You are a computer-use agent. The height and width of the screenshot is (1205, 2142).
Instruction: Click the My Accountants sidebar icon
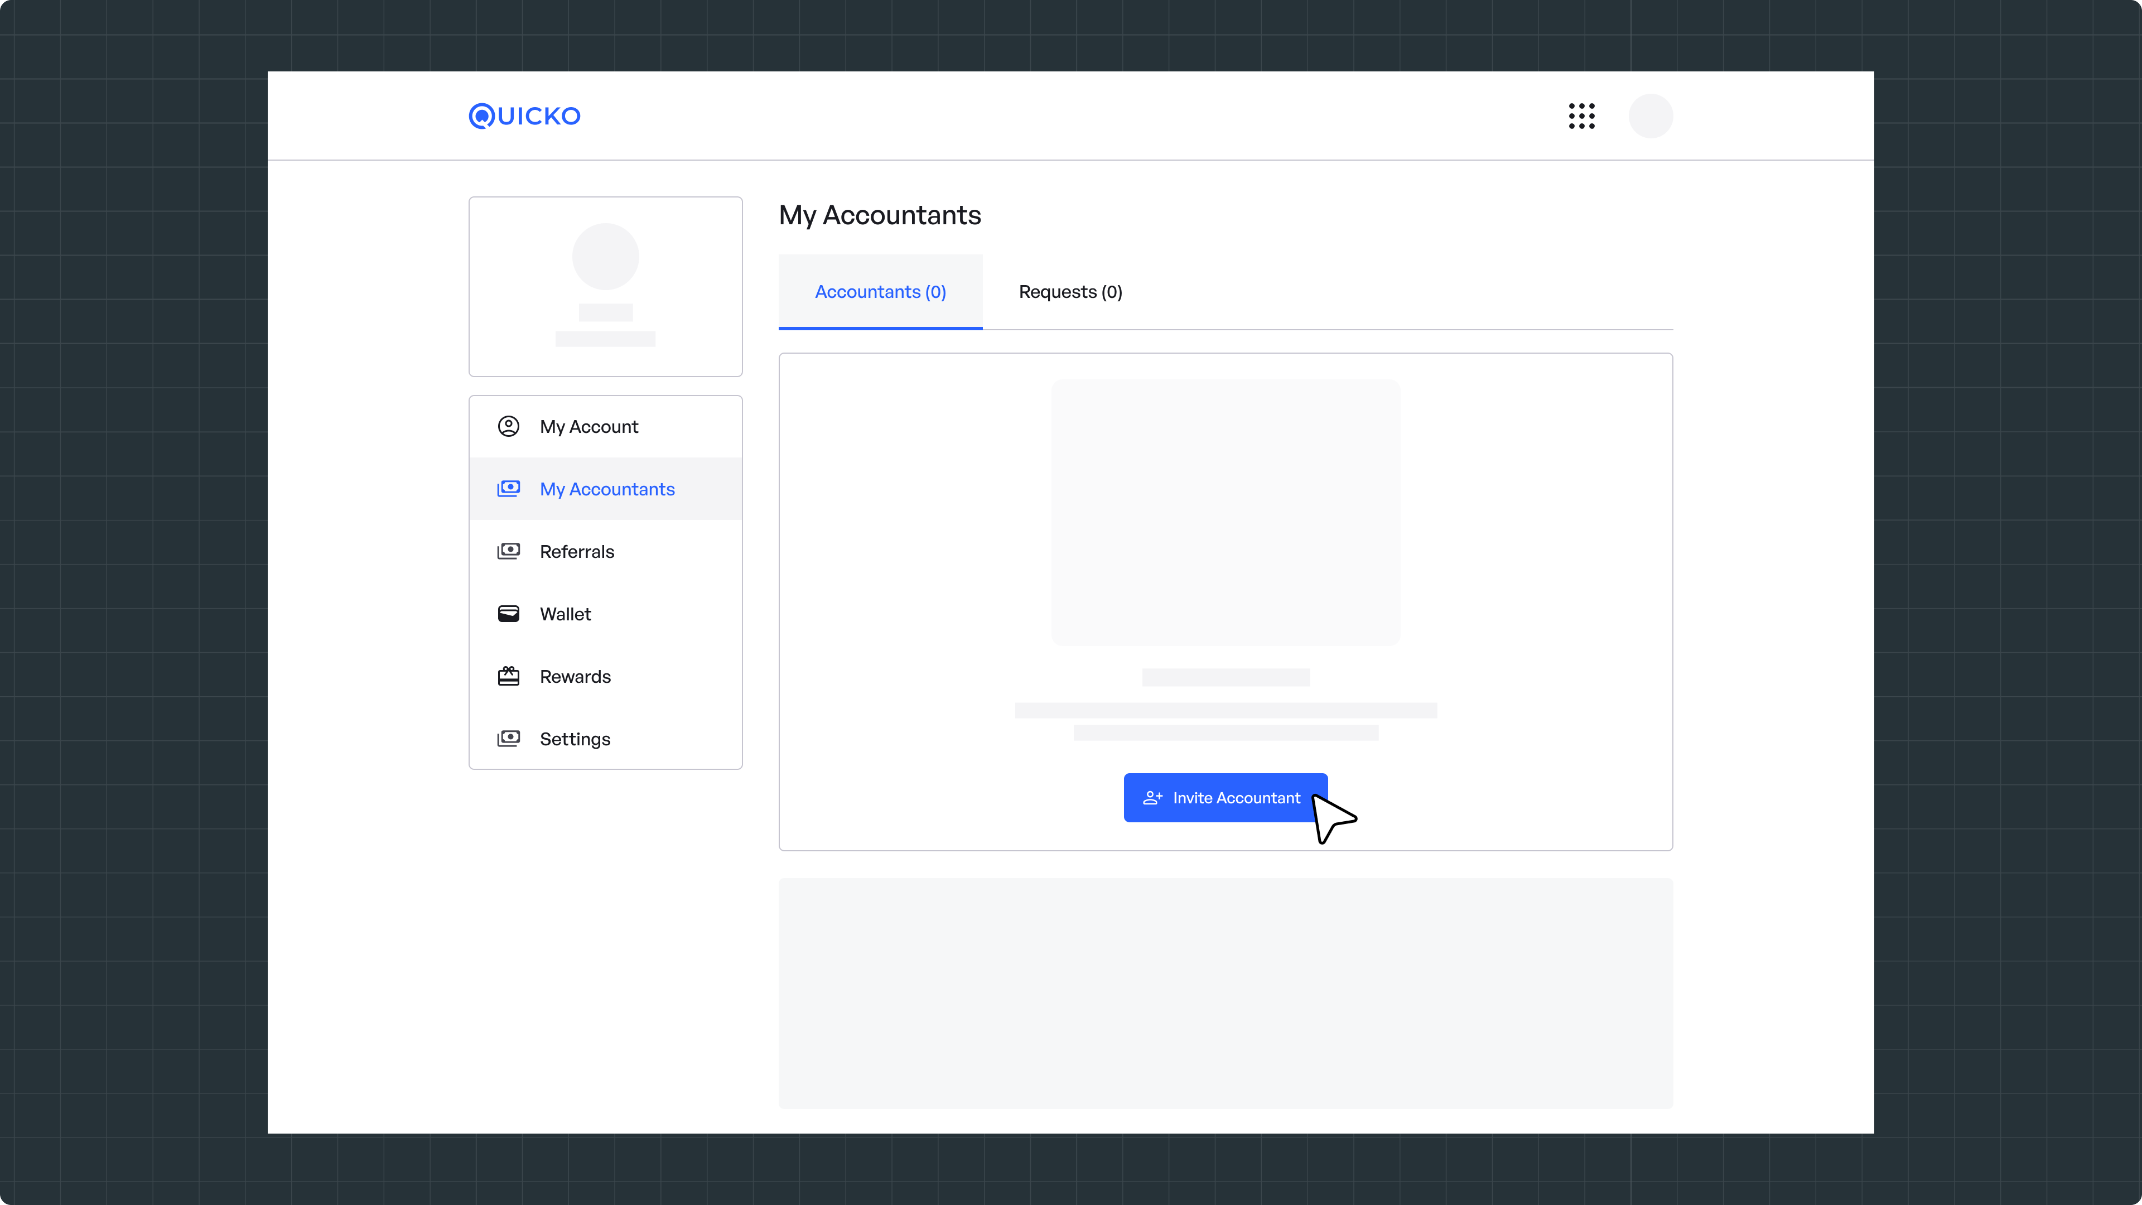coord(508,489)
